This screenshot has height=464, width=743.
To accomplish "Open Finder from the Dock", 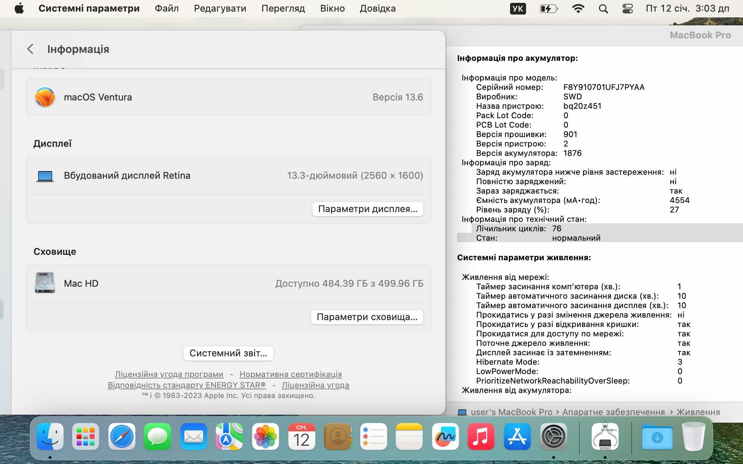I will coord(50,436).
